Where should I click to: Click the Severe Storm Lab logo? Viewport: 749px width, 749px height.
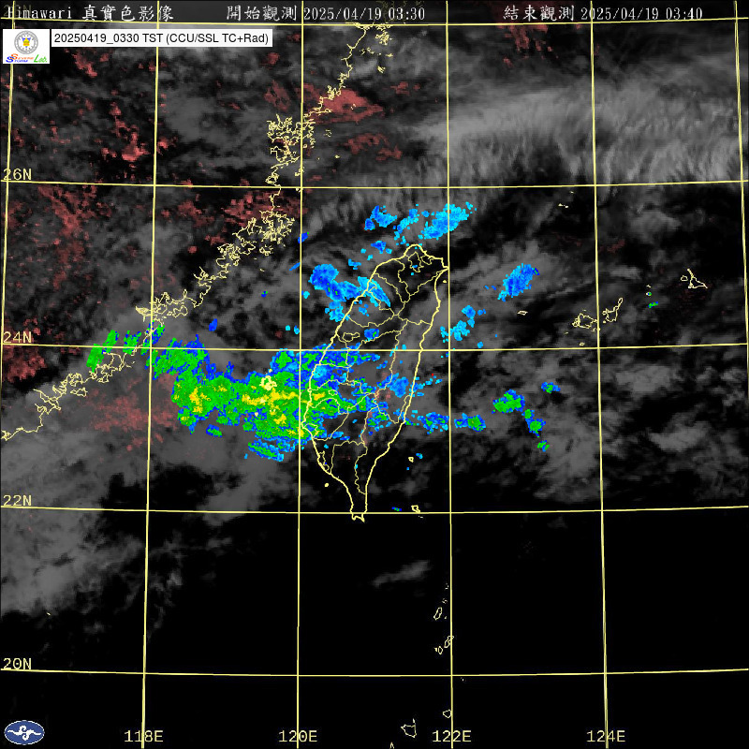(26, 46)
